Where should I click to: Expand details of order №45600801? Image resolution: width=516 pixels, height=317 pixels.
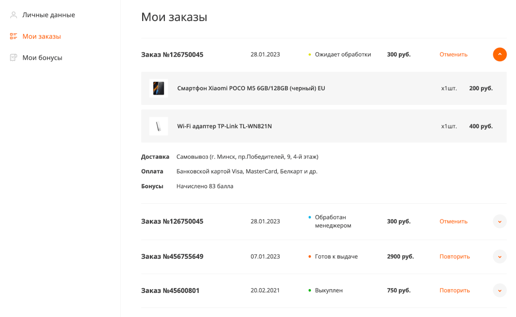(x=499, y=290)
